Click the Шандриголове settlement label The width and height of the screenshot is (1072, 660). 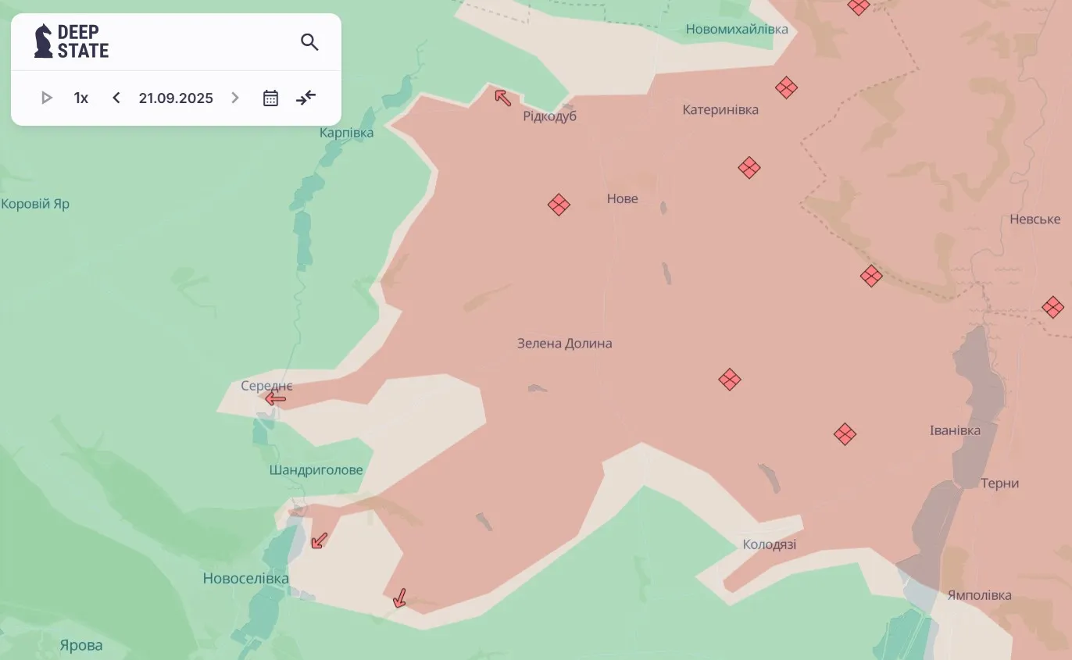tap(316, 470)
